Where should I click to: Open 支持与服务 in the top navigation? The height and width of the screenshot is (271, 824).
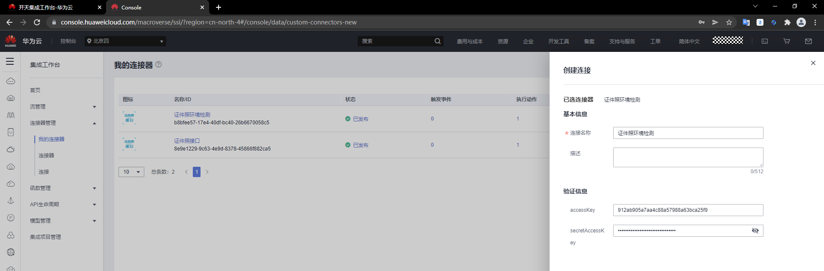click(x=622, y=42)
